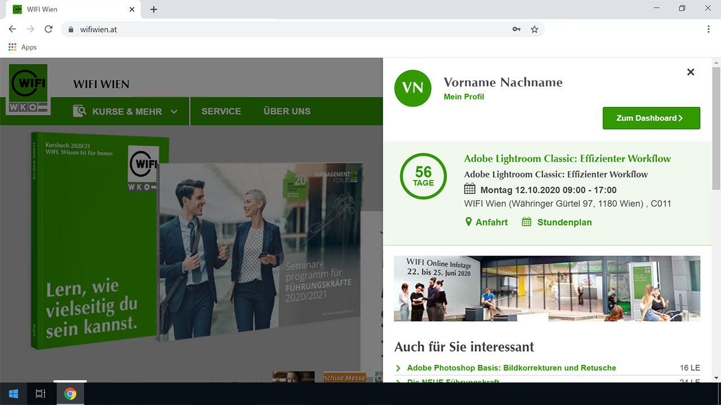Open the Stundenplan link
721x405 pixels.
[564, 222]
